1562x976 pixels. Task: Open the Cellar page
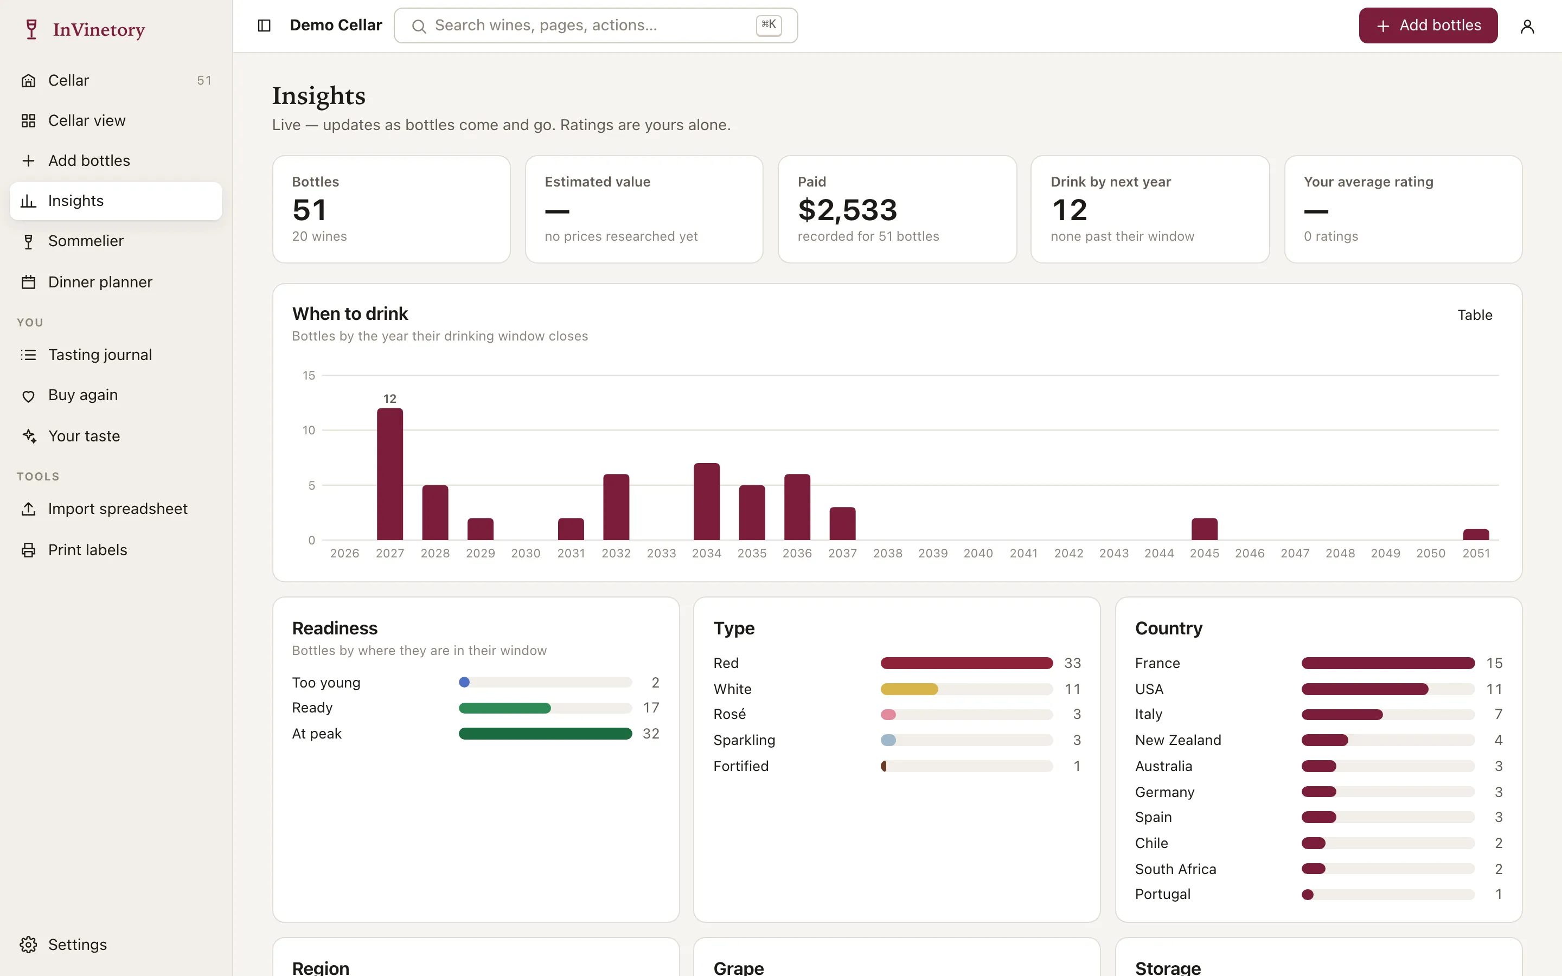(x=116, y=81)
